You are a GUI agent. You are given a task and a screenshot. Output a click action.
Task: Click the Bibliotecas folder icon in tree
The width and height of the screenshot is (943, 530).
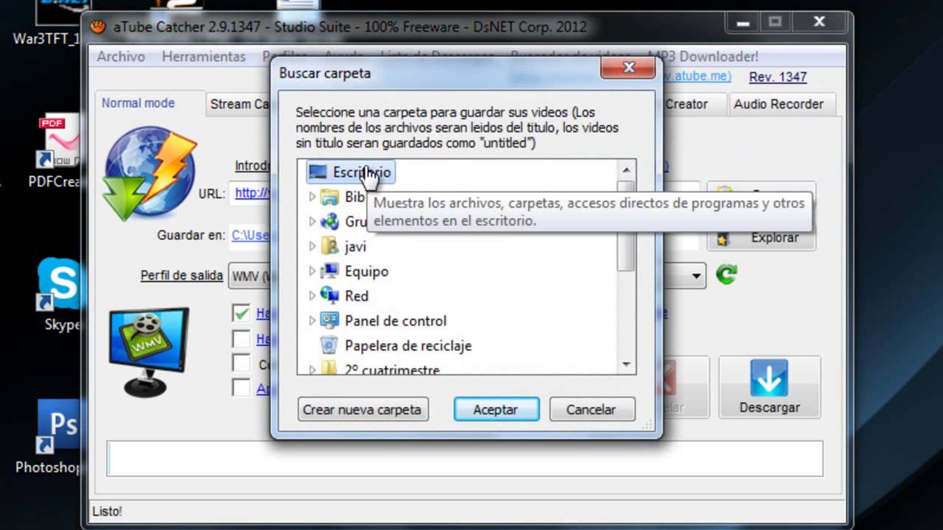click(x=330, y=197)
